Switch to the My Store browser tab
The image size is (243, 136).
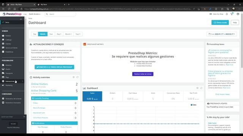(x=51, y=5)
